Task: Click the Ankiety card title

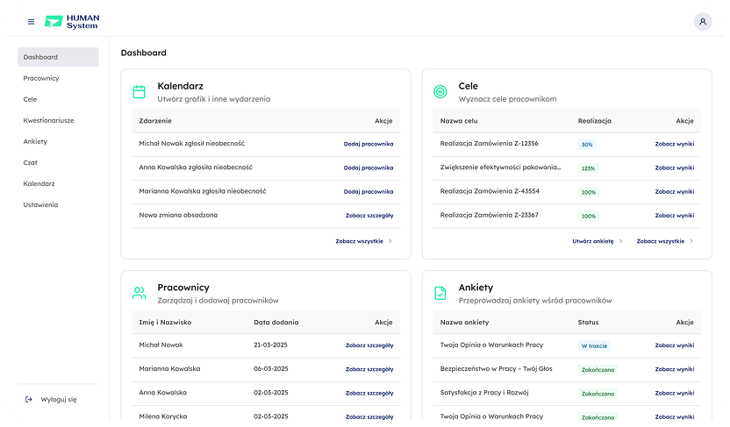Action: 476,288
